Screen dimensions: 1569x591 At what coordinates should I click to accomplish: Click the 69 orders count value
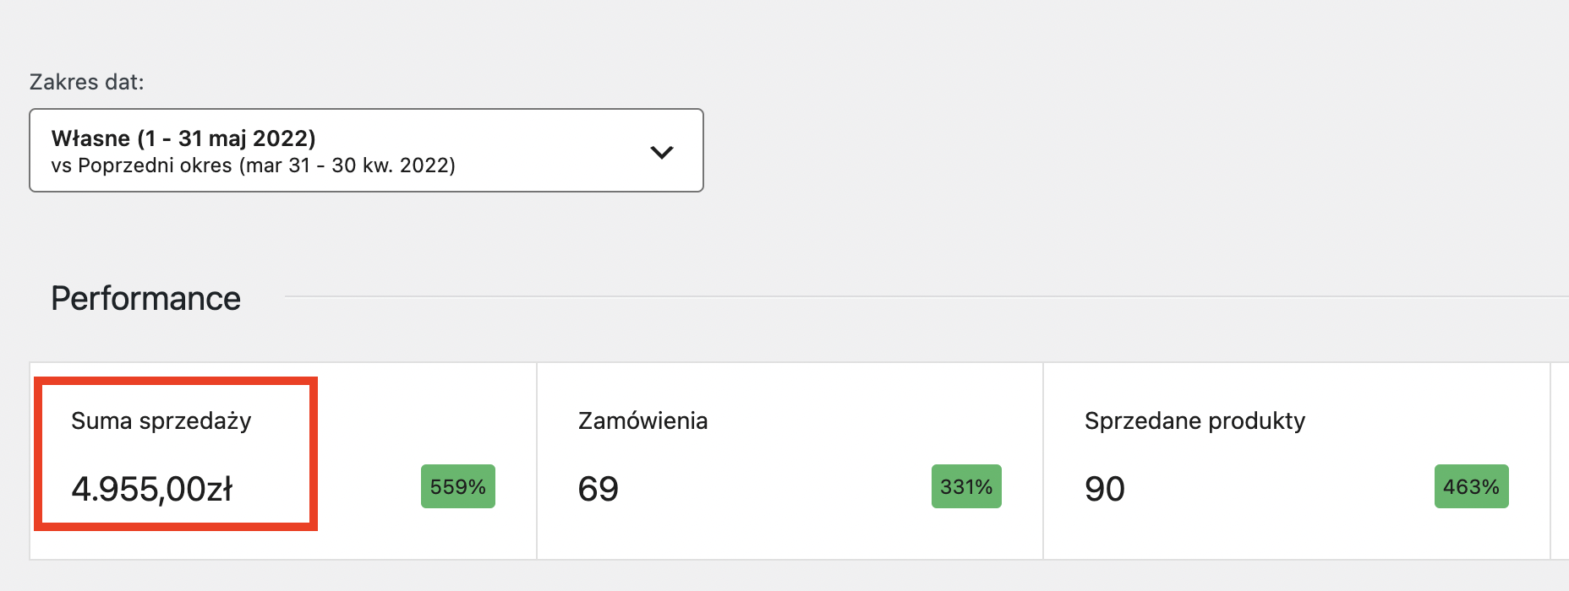pyautogui.click(x=598, y=489)
